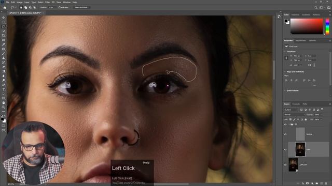Click the hue spectrum slider
Viewport: 332px width, 186px height.
click(327, 26)
